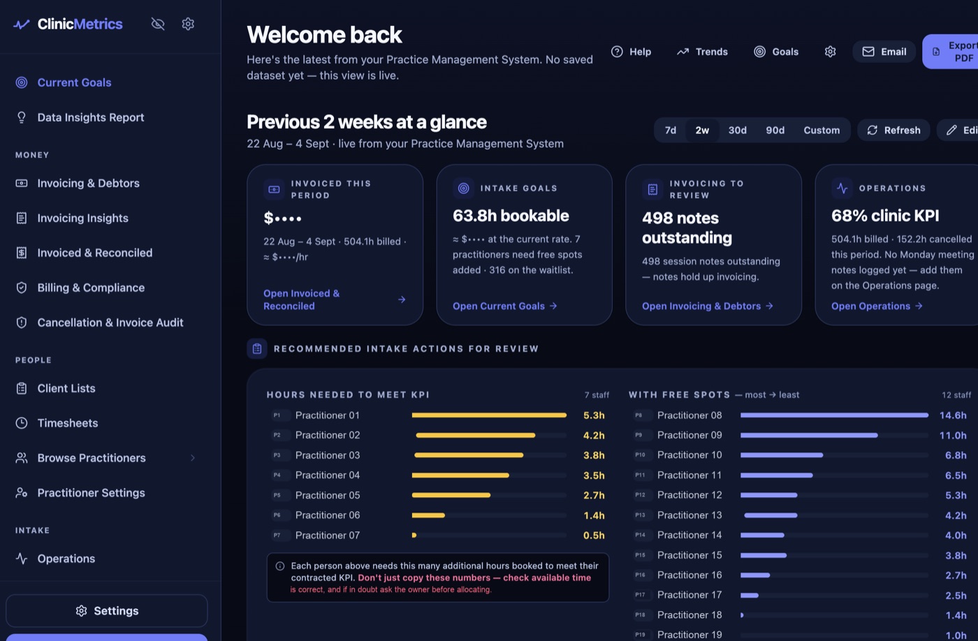Click the info icon in the KPI note
The width and height of the screenshot is (978, 641).
click(280, 566)
